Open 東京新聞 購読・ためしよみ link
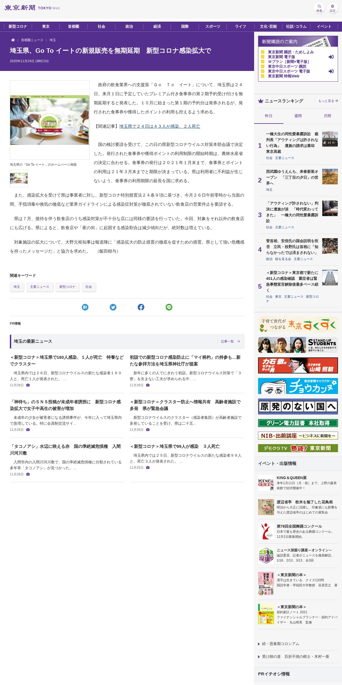This screenshot has width=342, height=685. 291,52
